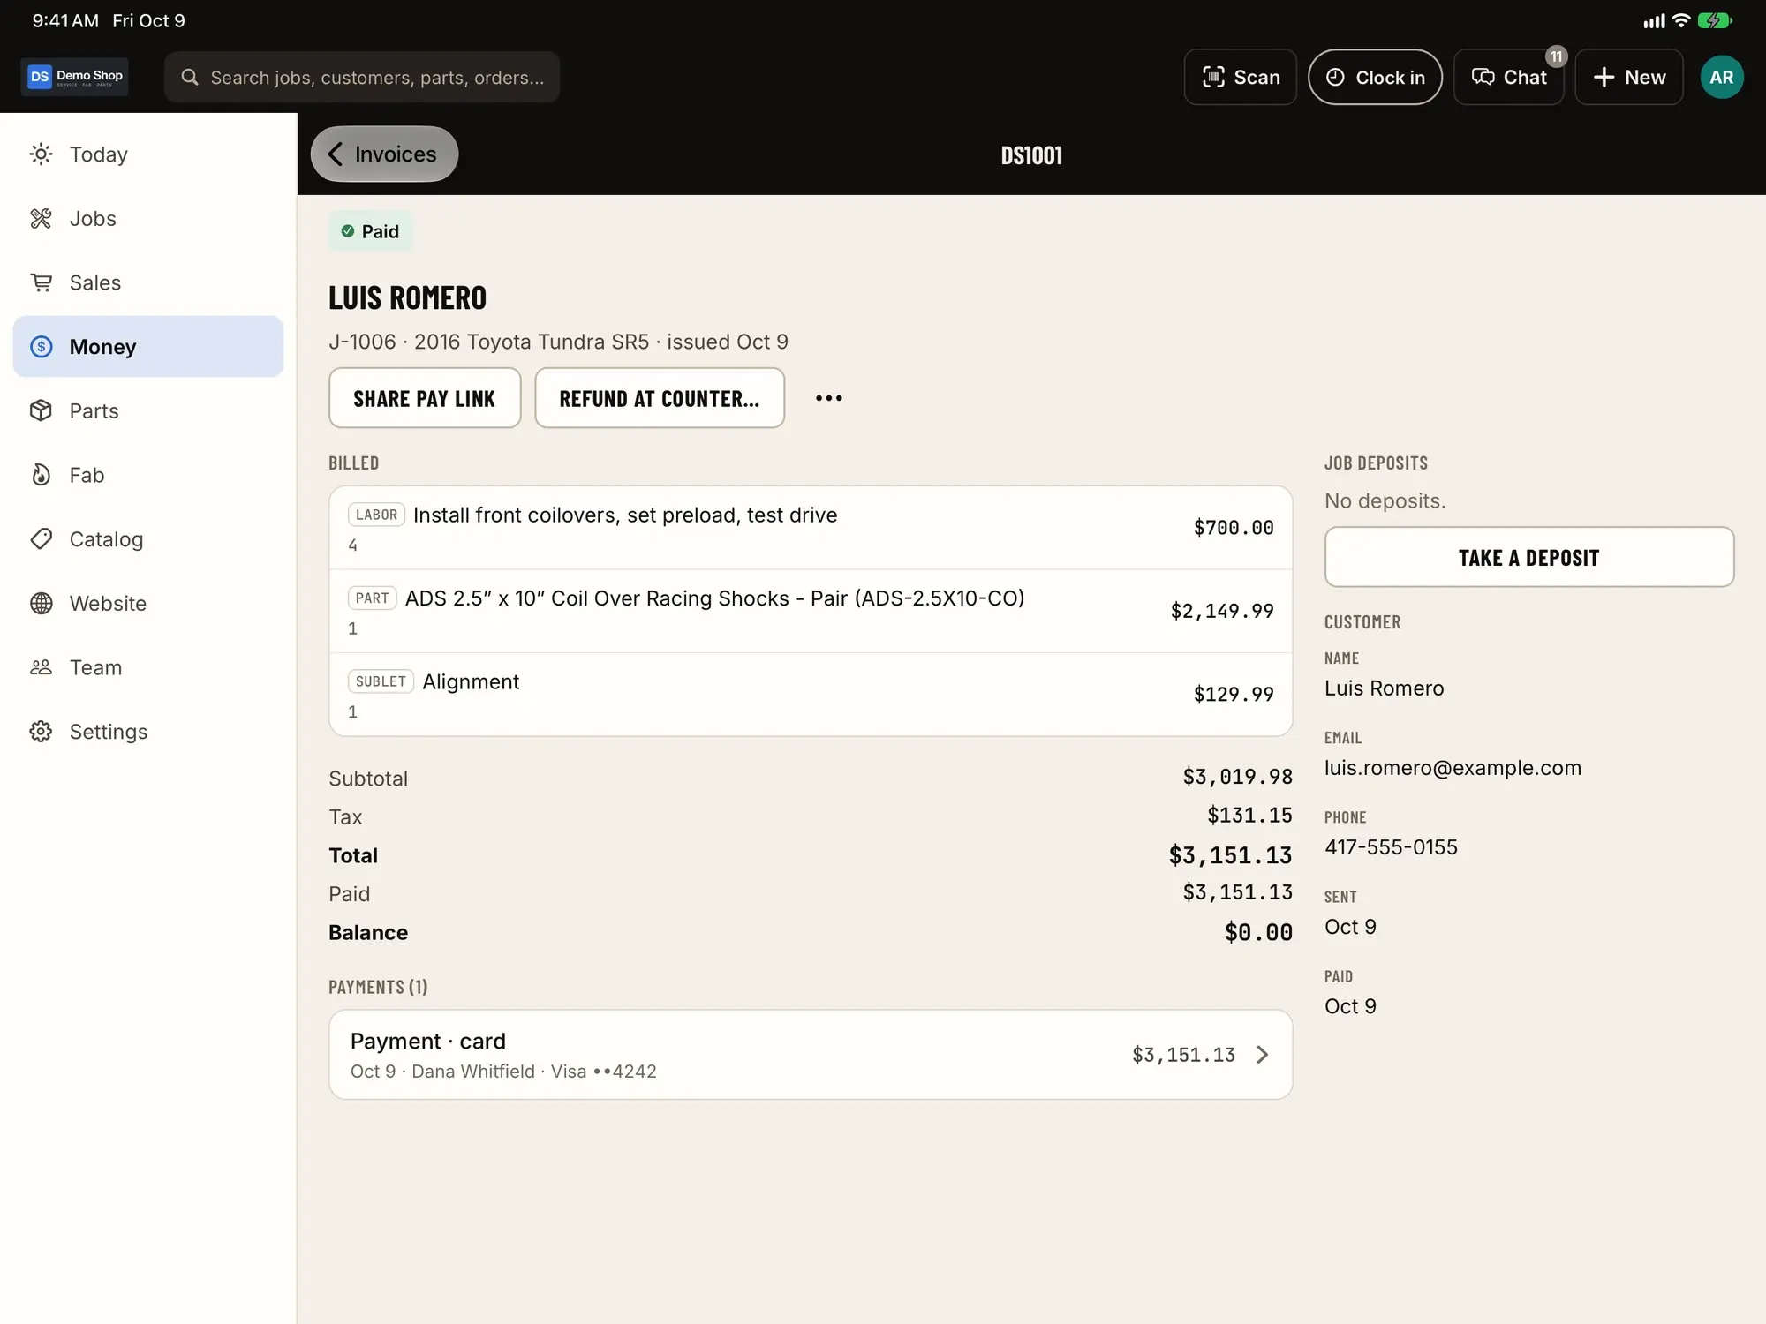Click the Catalog tag icon
Screen dimensions: 1766x1324
click(x=41, y=539)
